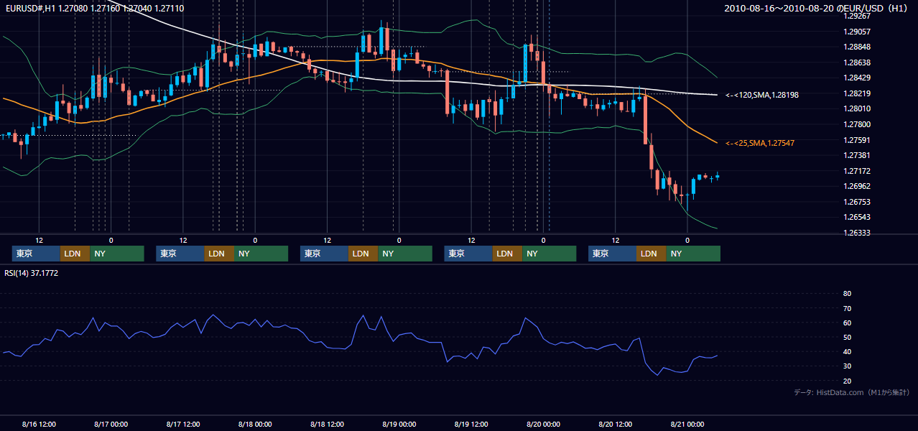918x431 pixels.
Task: Select the 8/18 12:00 time axis label
Action: (x=327, y=424)
